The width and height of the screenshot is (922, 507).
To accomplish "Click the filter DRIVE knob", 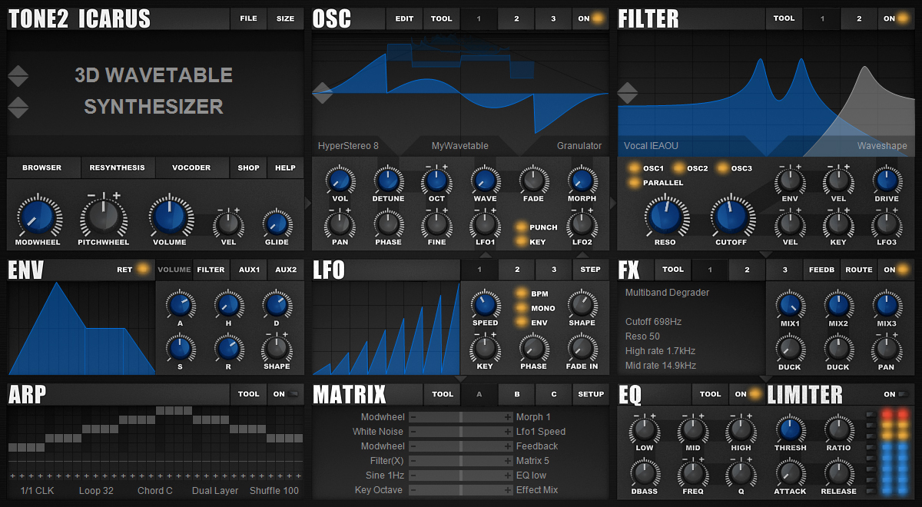I will click(887, 181).
